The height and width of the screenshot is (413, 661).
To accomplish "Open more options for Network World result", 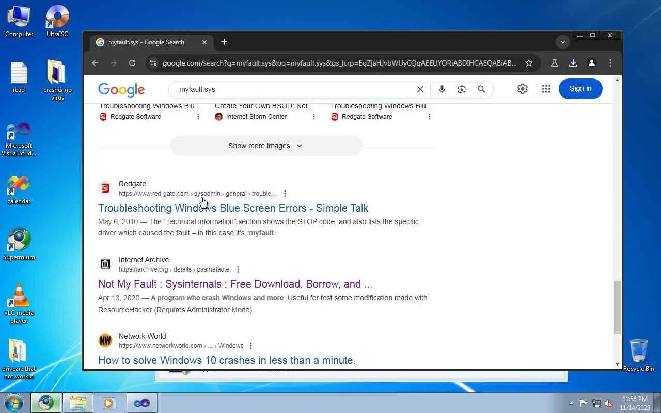I will coord(251,346).
